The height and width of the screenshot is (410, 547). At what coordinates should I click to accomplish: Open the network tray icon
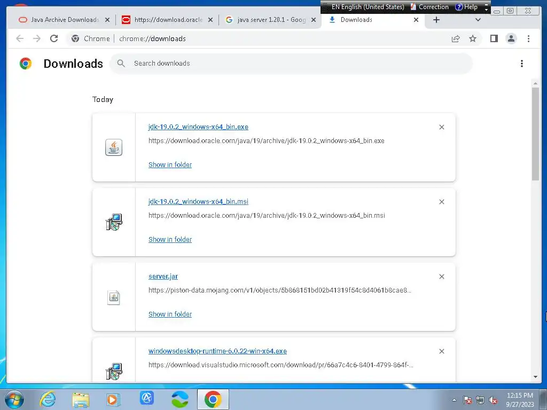[x=480, y=400]
